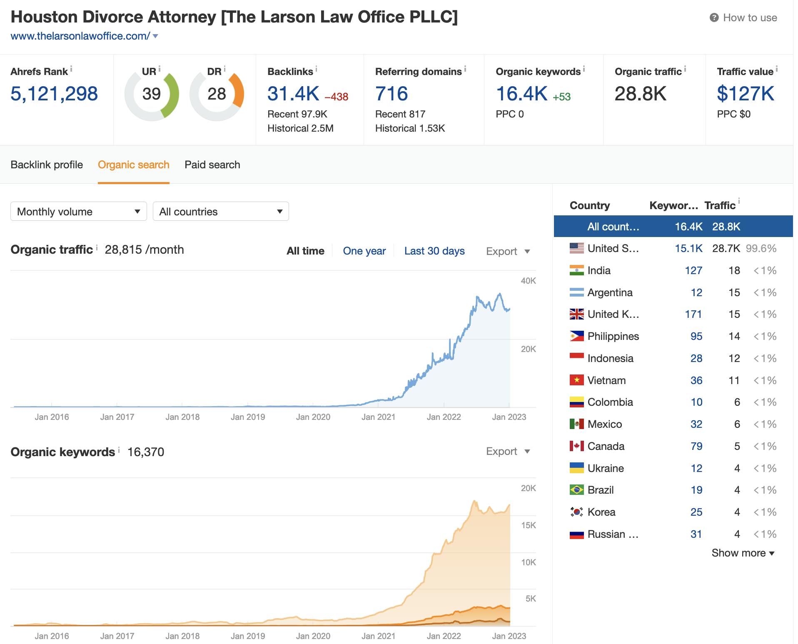The image size is (798, 644).
Task: Click the DR 28 gauge chart
Action: point(217,94)
